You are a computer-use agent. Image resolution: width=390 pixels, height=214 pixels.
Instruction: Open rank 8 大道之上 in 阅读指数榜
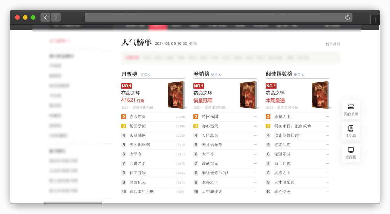click(x=282, y=173)
